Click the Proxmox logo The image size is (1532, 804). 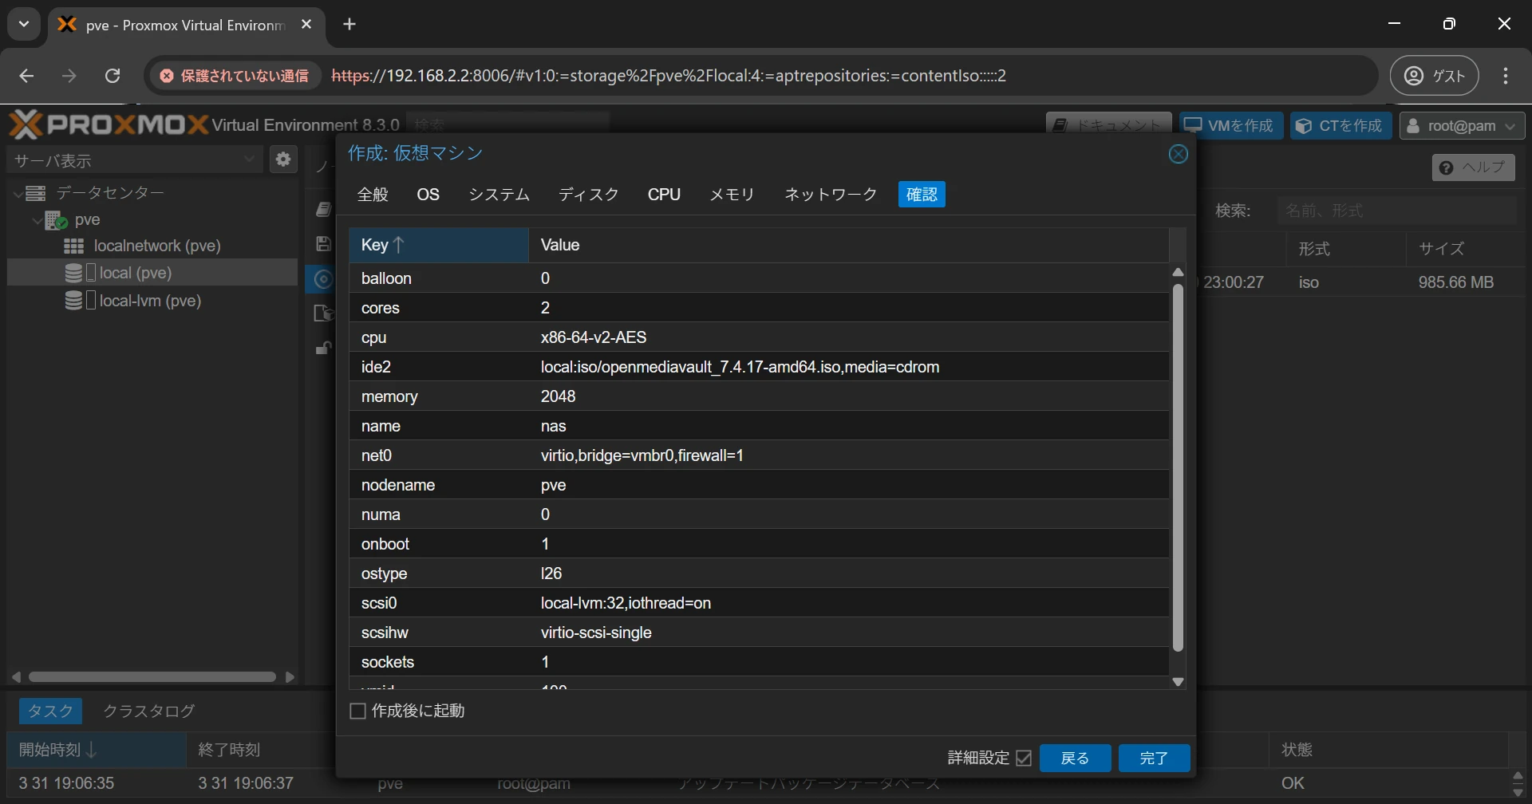pos(108,124)
